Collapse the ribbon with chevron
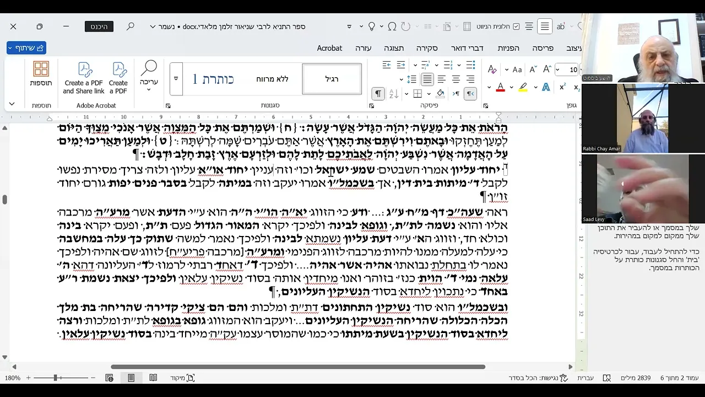Image resolution: width=705 pixels, height=397 pixels. (x=12, y=104)
